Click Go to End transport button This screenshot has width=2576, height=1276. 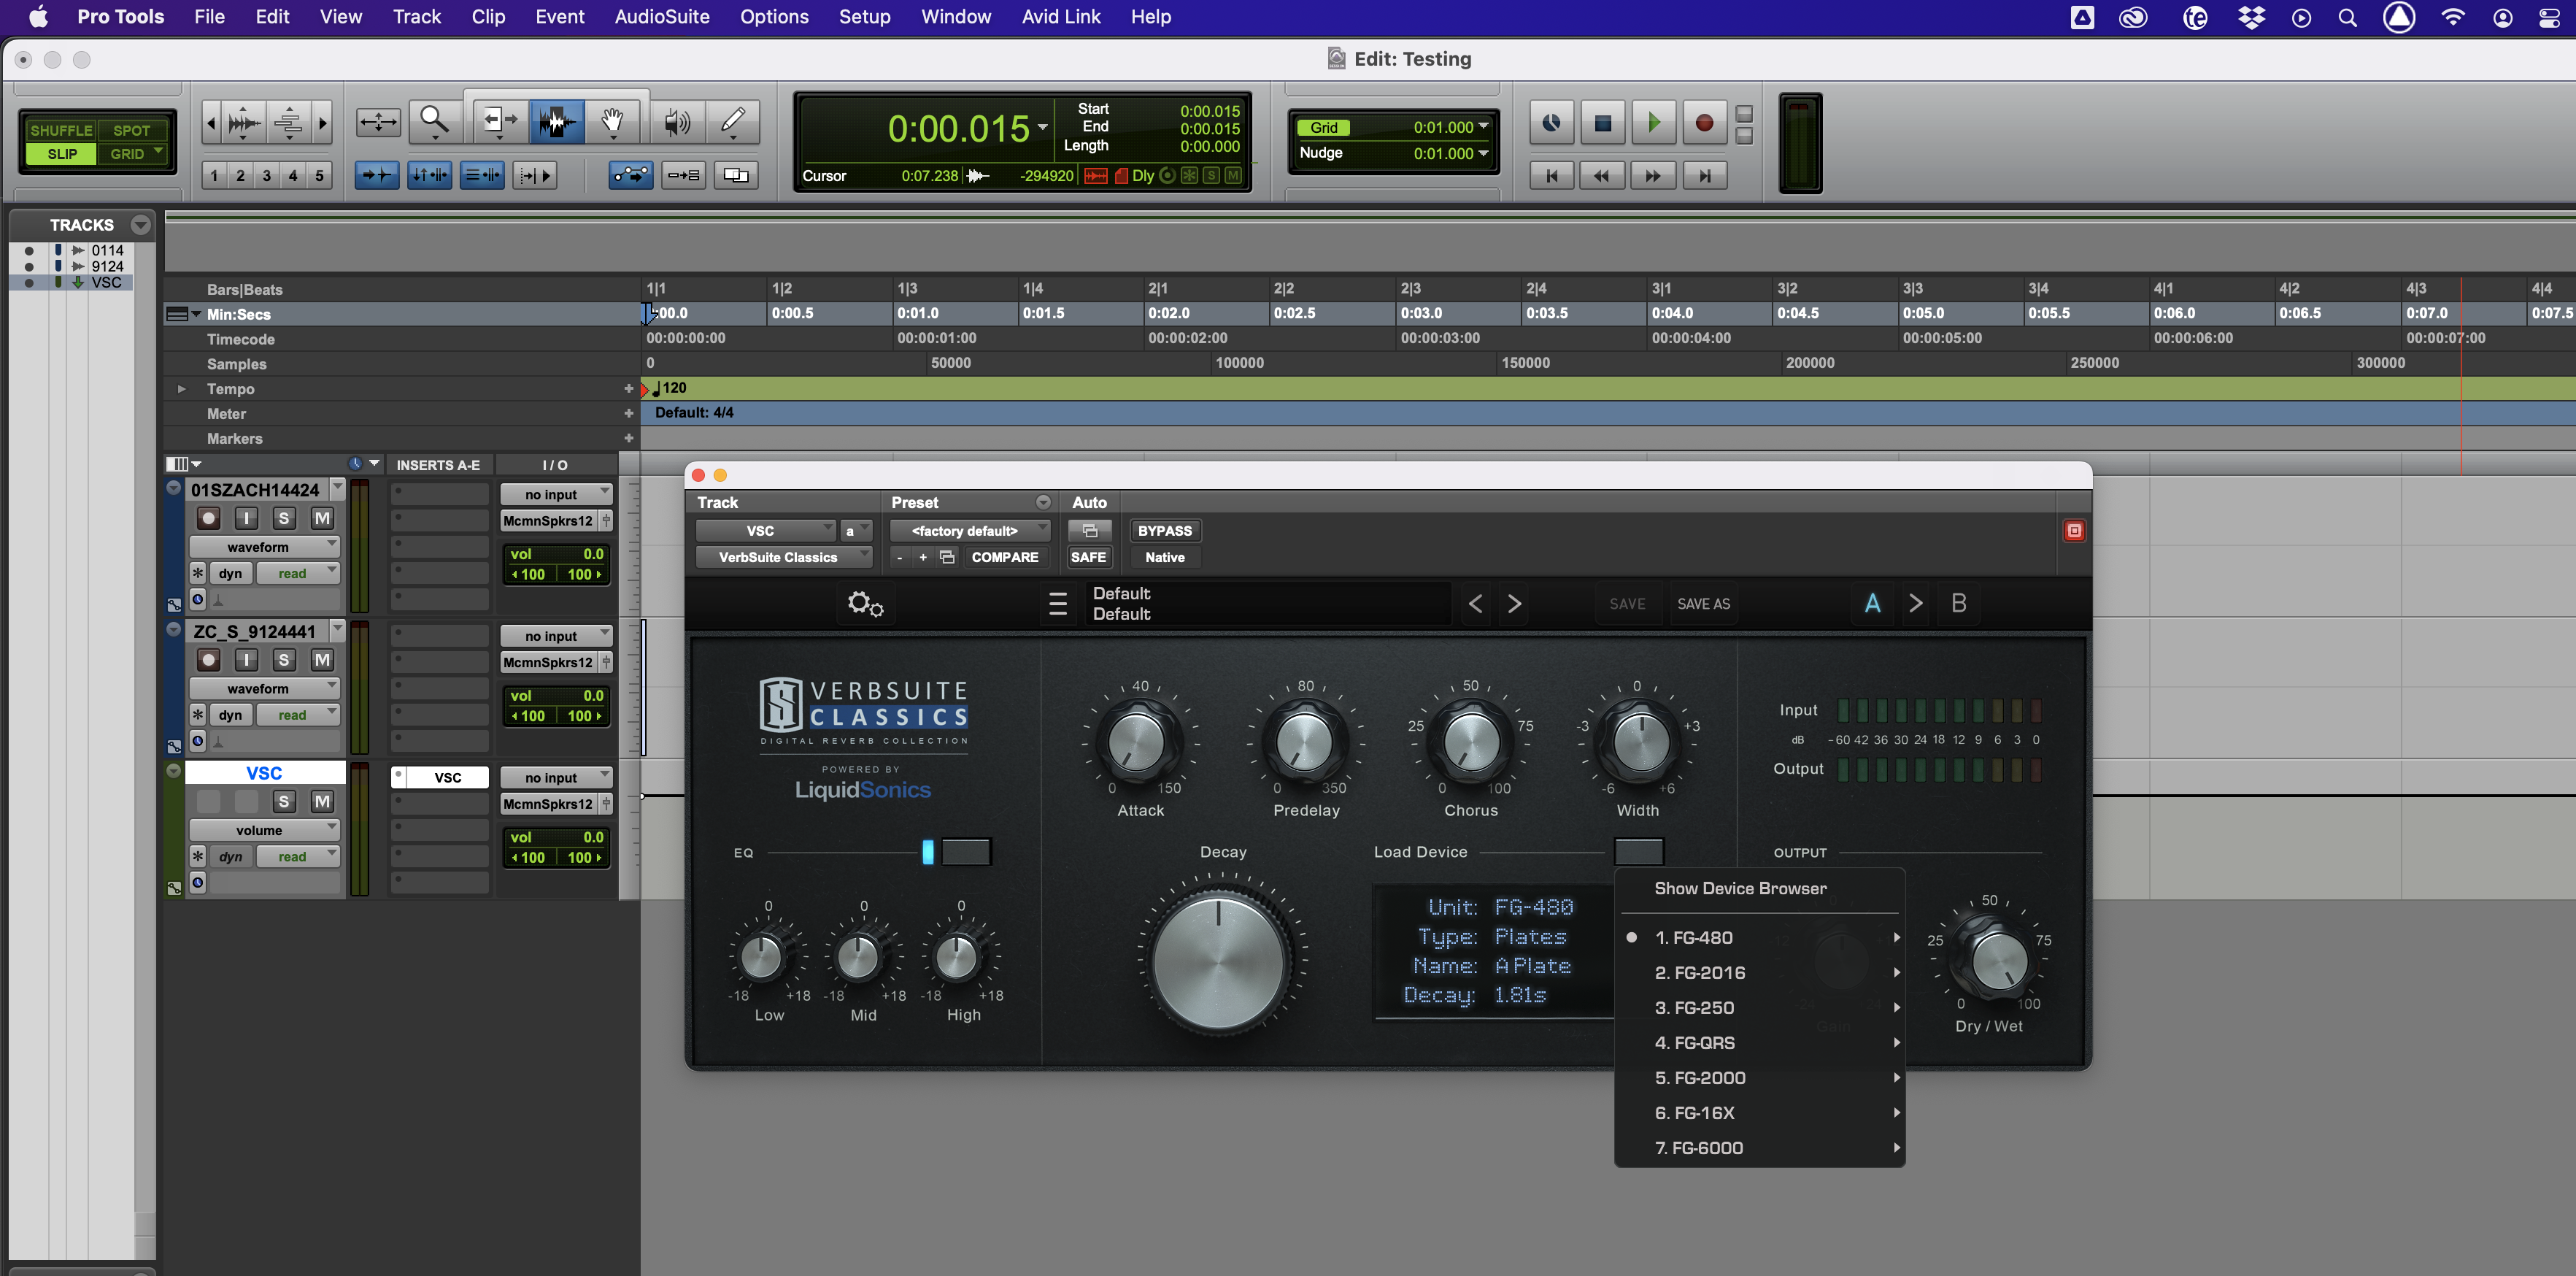tap(1704, 176)
